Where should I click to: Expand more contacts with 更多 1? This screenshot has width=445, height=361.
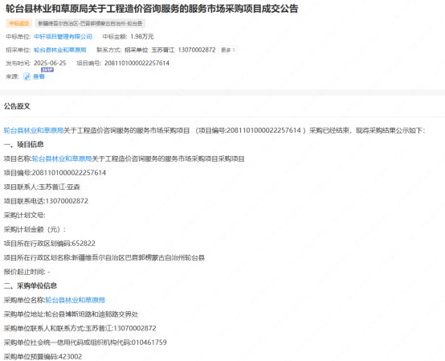tap(228, 50)
